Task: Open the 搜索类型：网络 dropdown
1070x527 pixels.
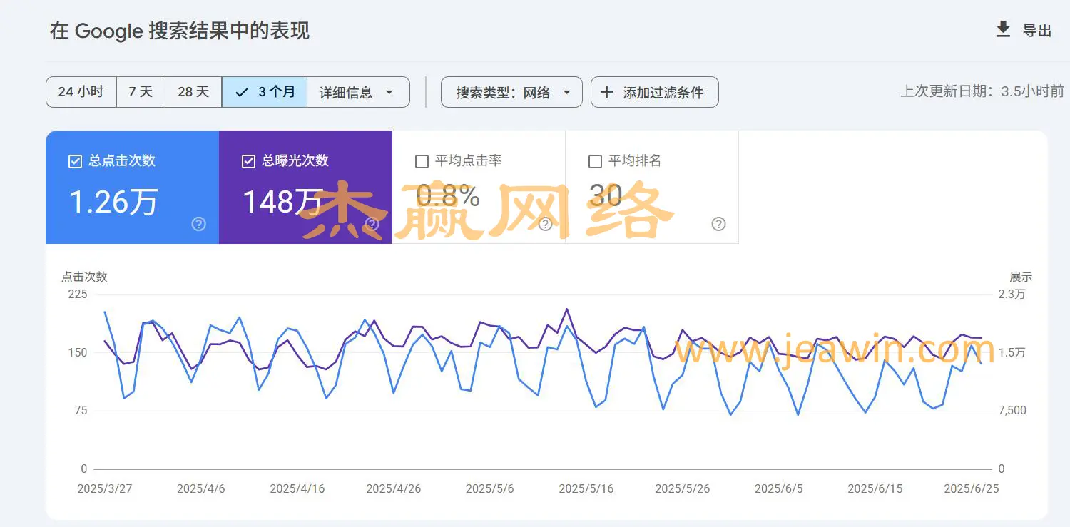Action: coord(511,92)
